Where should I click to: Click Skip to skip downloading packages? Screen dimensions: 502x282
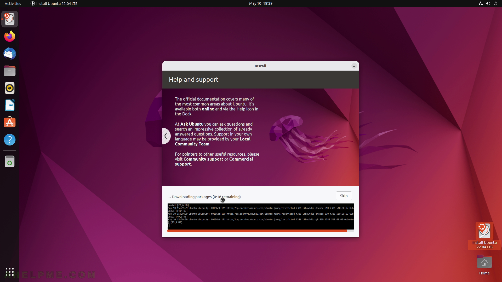point(344,196)
